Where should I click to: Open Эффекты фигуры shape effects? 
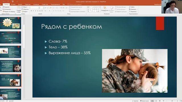coord(121,12)
